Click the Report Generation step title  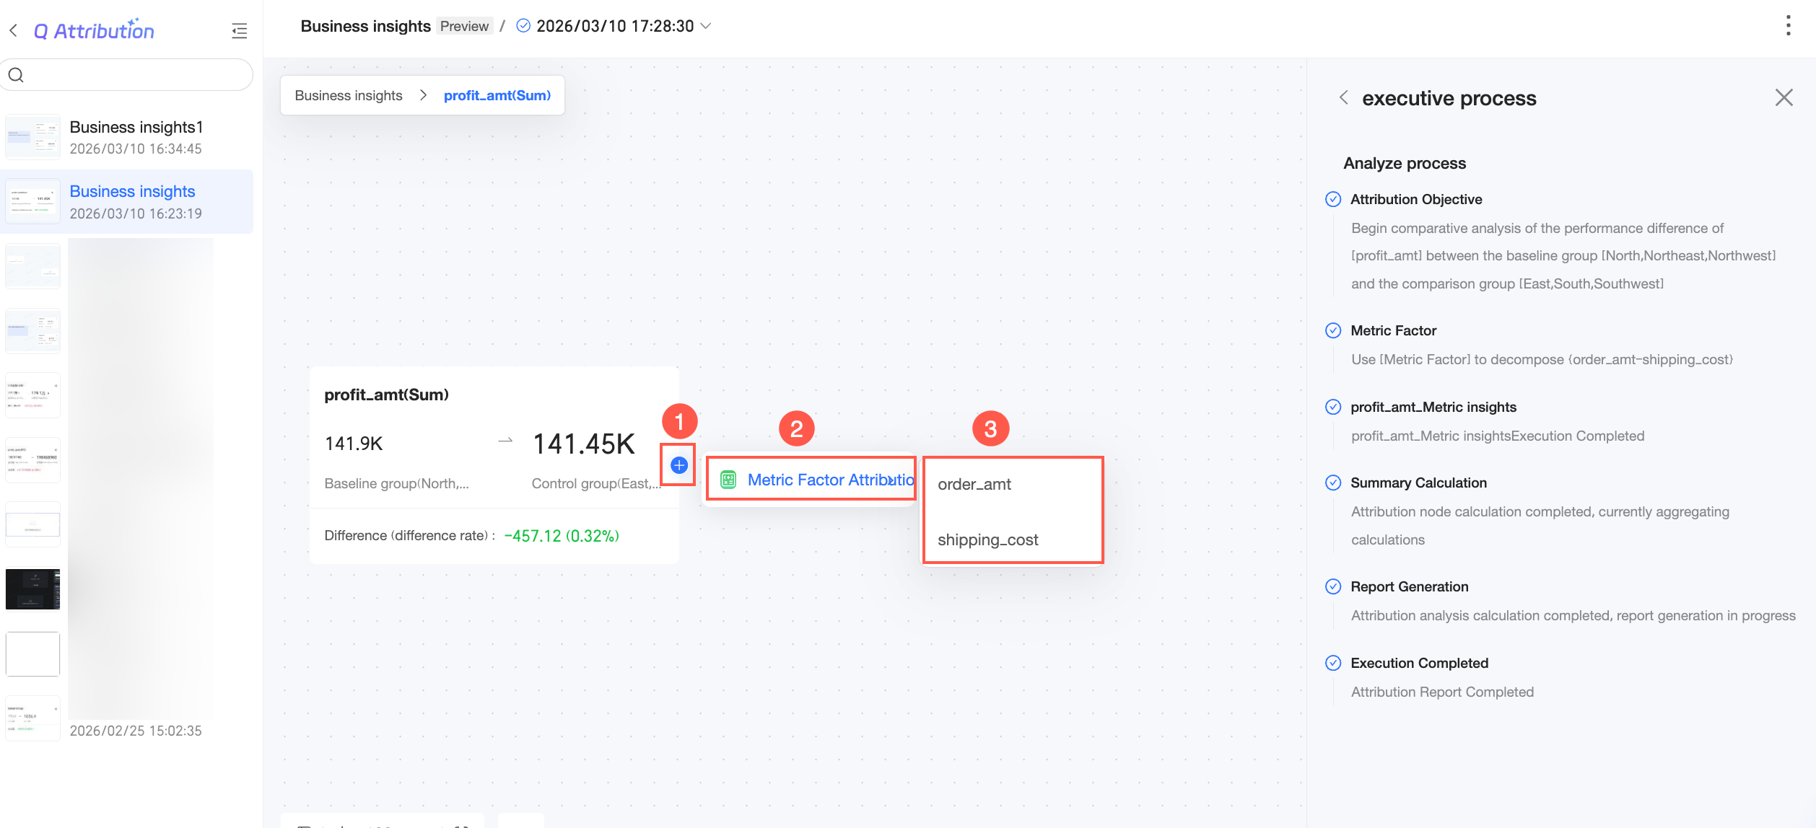pos(1409,586)
